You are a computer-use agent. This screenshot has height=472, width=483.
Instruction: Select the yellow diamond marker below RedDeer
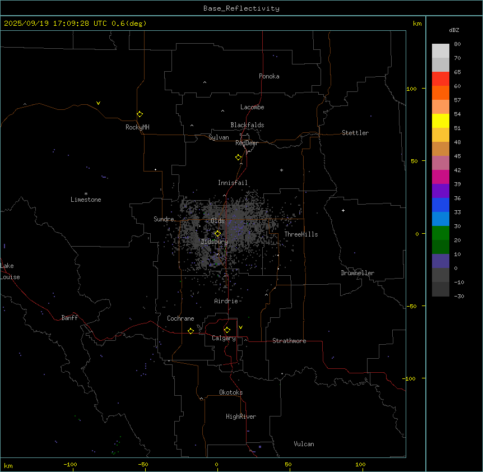point(238,158)
